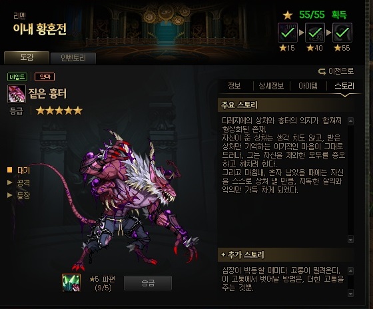Open the 아이템 tab
The width and height of the screenshot is (373, 309).
click(308, 86)
